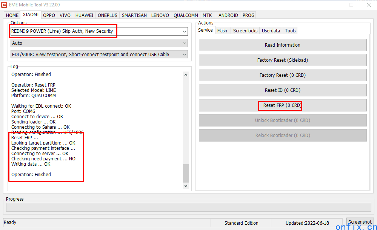Select the Userdata tab
377x230 pixels.
[x=271, y=31]
